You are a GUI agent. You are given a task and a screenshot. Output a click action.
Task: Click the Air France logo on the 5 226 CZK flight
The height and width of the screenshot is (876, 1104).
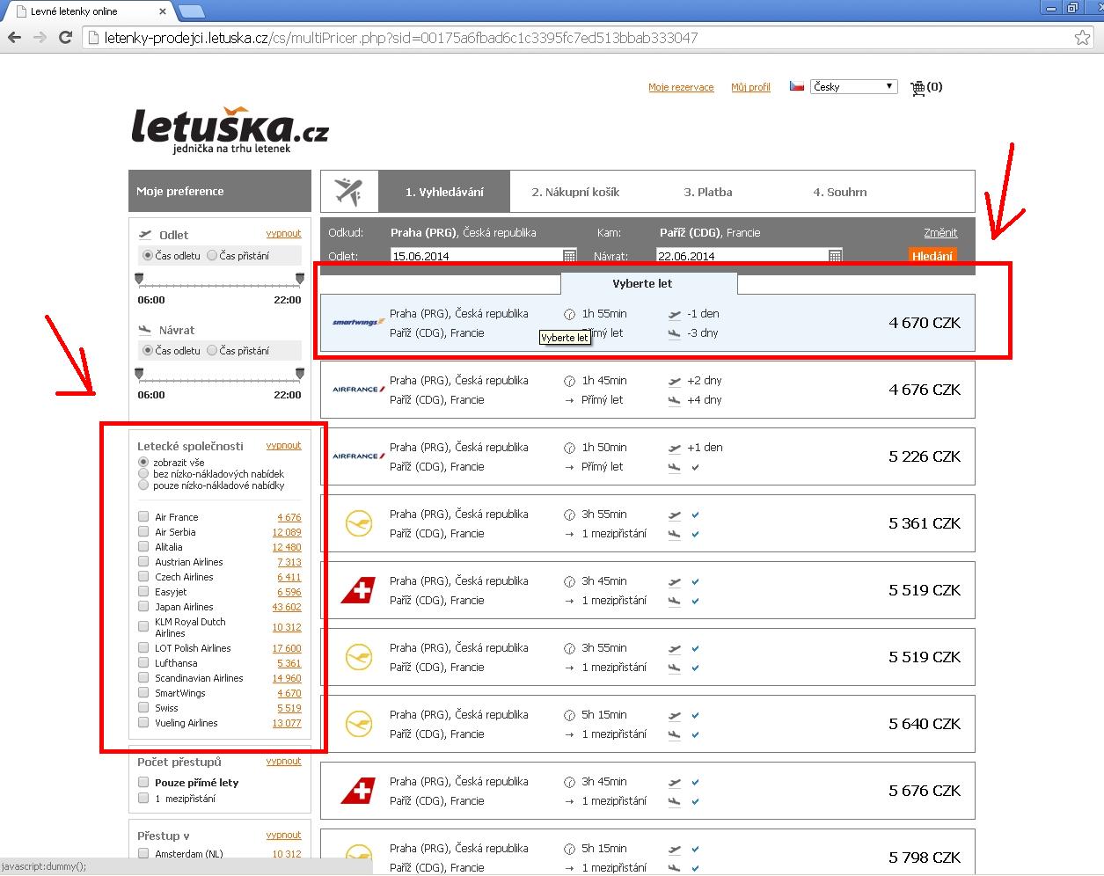coord(358,456)
